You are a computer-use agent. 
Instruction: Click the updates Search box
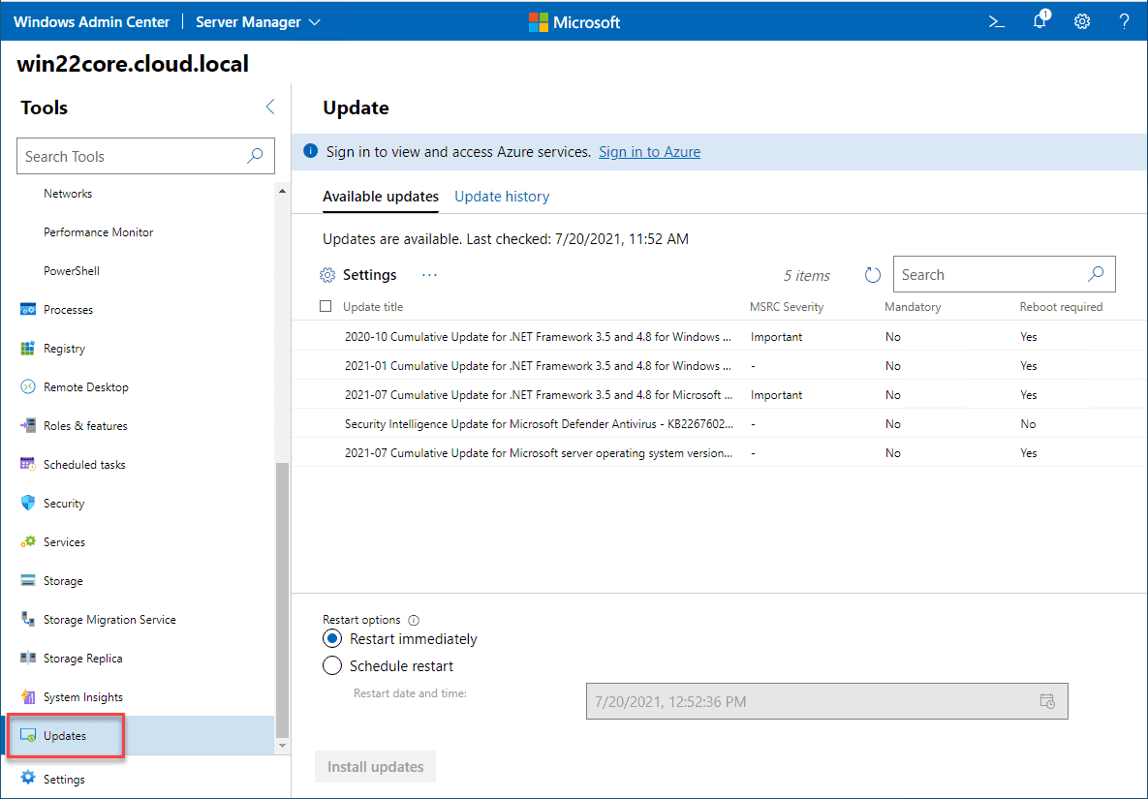coord(988,274)
